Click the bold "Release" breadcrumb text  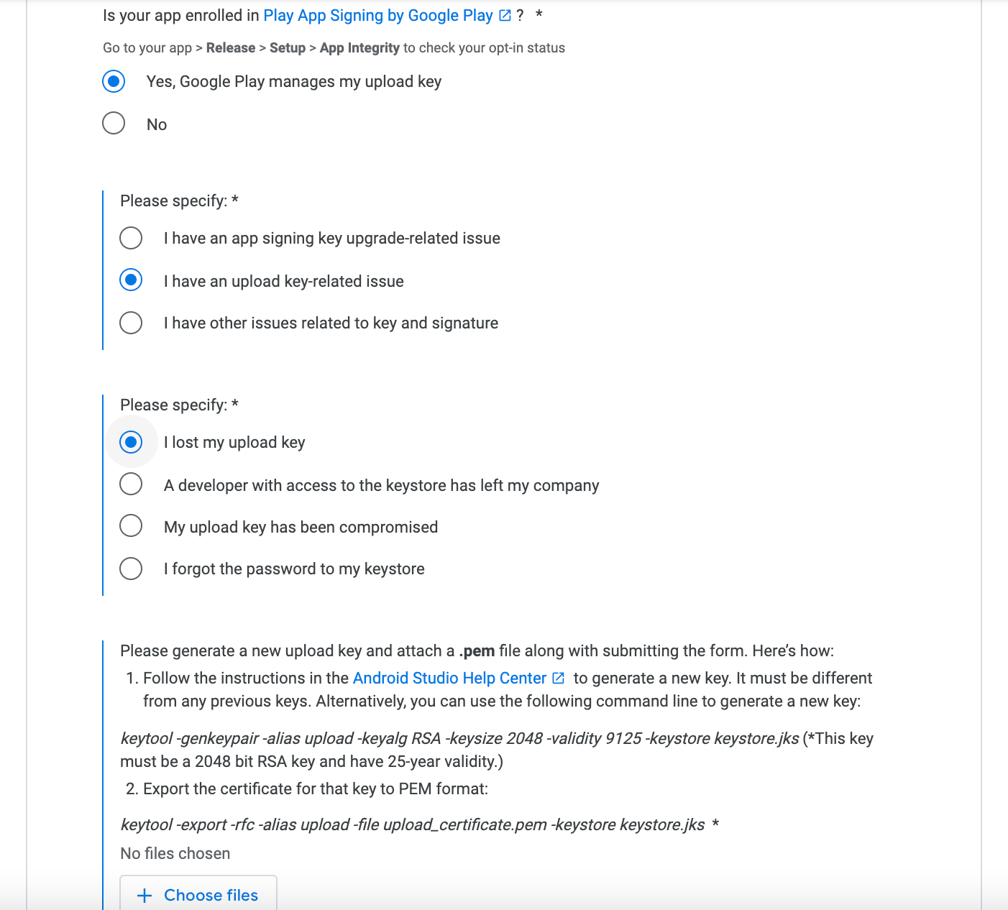231,47
